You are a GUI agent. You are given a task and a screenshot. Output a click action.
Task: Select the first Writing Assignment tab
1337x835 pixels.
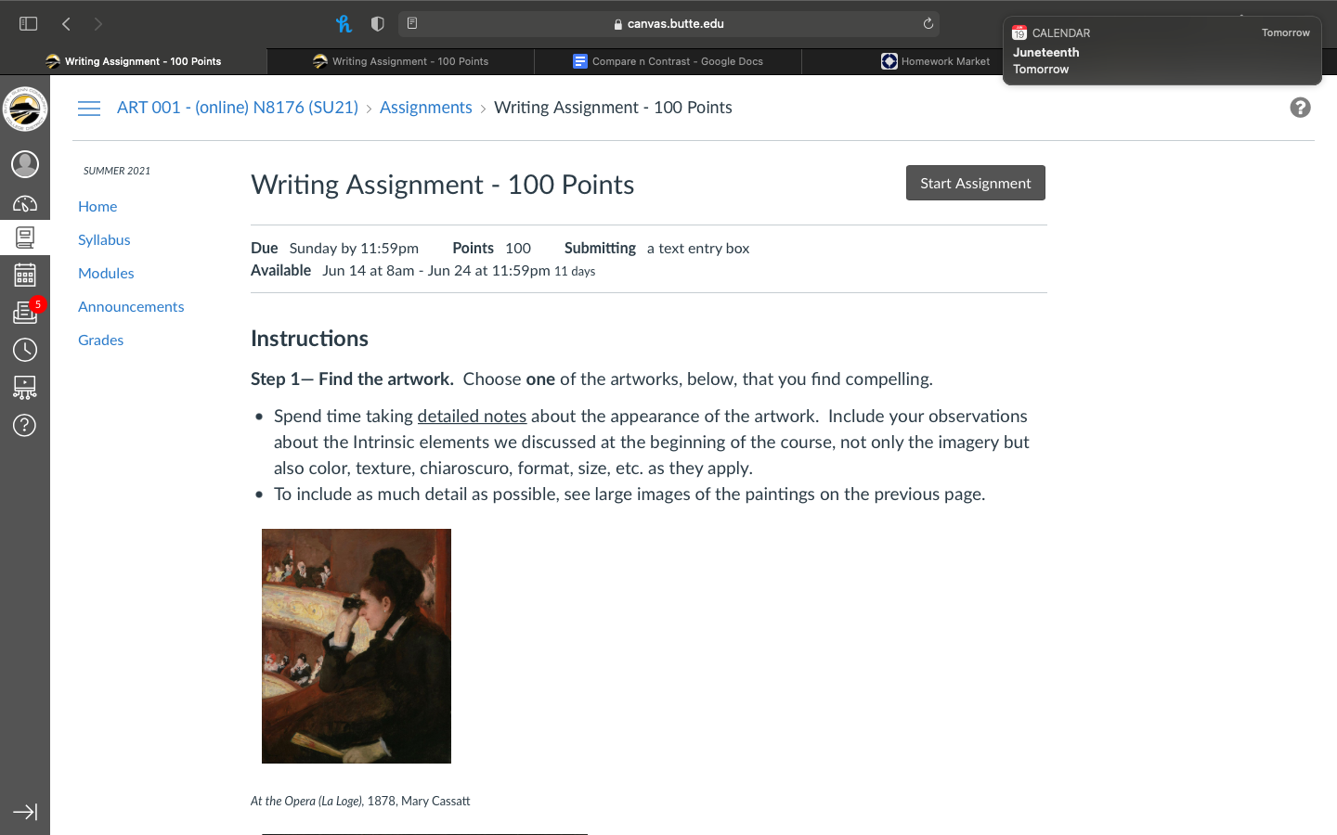[134, 61]
